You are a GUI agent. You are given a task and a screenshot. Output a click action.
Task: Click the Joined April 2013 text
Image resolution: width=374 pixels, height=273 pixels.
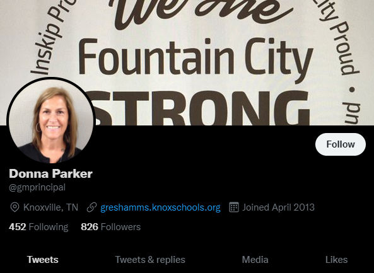pyautogui.click(x=278, y=207)
